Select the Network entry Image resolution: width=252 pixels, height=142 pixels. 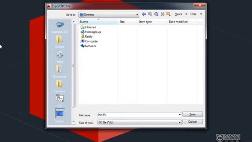point(88,46)
